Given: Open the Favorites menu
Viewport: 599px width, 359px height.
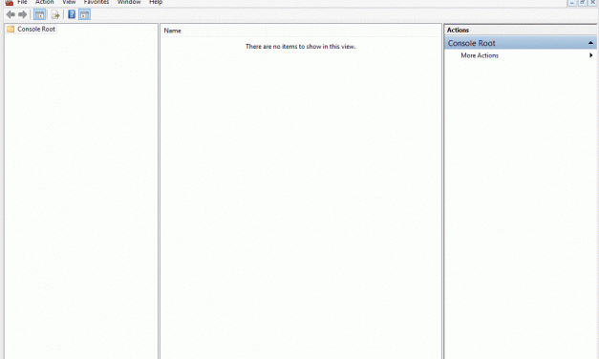Looking at the screenshot, I should click(96, 2).
